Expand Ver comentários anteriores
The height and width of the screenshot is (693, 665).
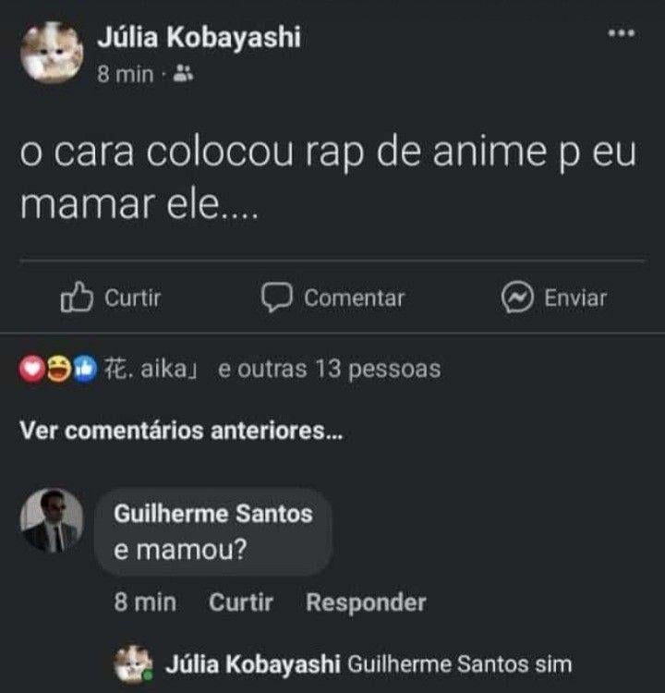tap(181, 431)
